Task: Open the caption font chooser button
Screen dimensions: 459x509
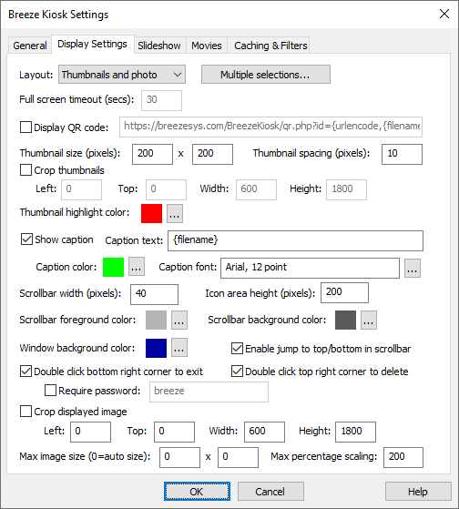Action: click(x=413, y=268)
